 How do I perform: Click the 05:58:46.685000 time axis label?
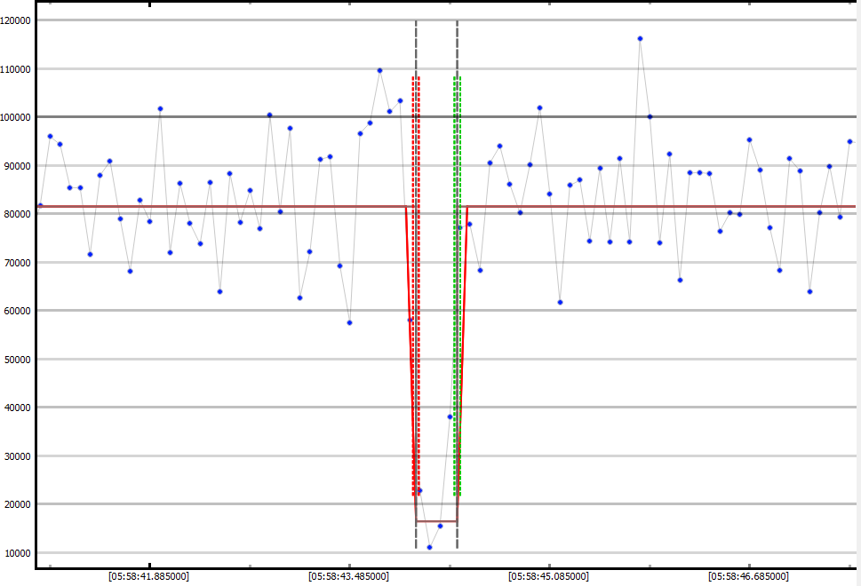coord(748,575)
